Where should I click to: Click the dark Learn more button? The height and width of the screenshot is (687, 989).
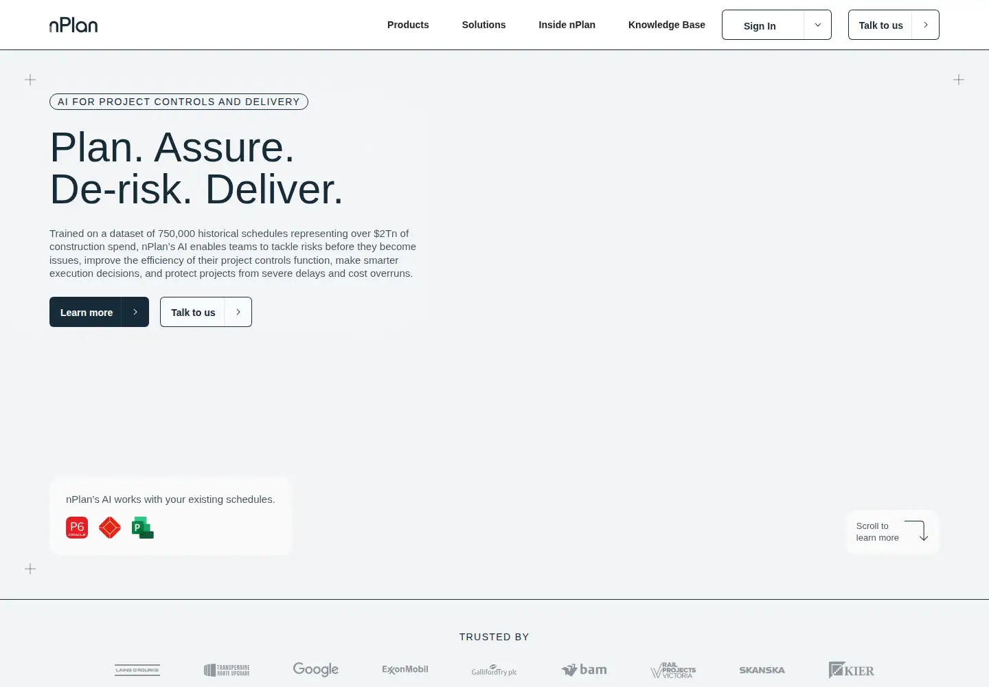click(99, 312)
